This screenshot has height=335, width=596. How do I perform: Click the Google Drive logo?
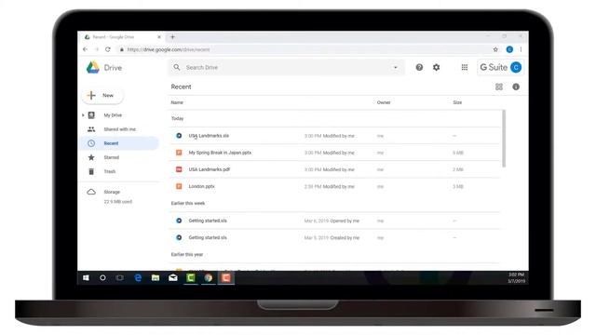93,68
